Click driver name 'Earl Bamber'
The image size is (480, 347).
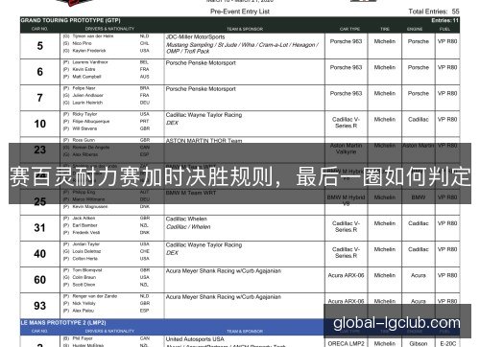(x=84, y=225)
